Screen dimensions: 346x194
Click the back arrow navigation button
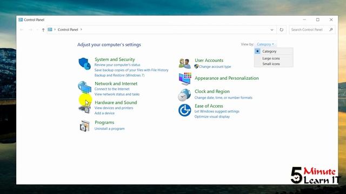pos(22,30)
